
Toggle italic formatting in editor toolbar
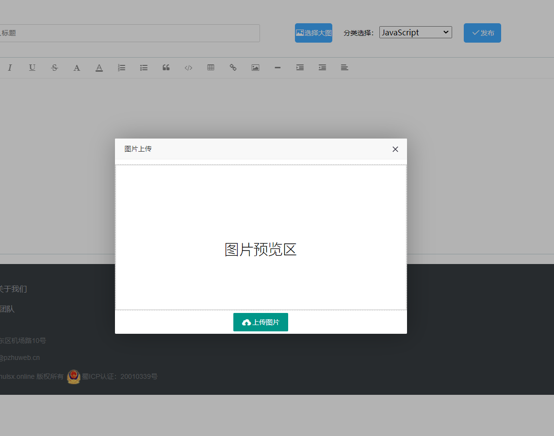click(10, 68)
